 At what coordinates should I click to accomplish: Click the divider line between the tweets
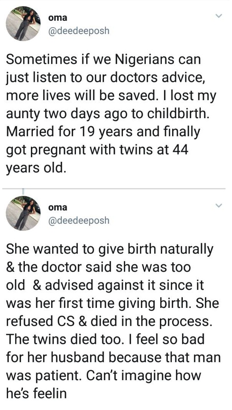(x=114, y=188)
